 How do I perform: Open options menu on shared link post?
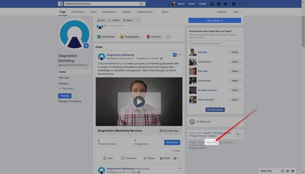tap(179, 168)
